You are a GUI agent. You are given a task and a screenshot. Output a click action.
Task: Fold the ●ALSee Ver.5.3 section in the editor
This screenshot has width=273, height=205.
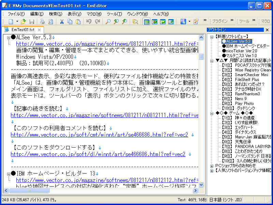[x=9, y=38]
